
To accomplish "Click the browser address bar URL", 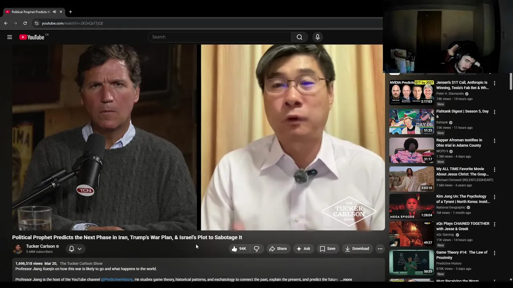I will pos(73,23).
